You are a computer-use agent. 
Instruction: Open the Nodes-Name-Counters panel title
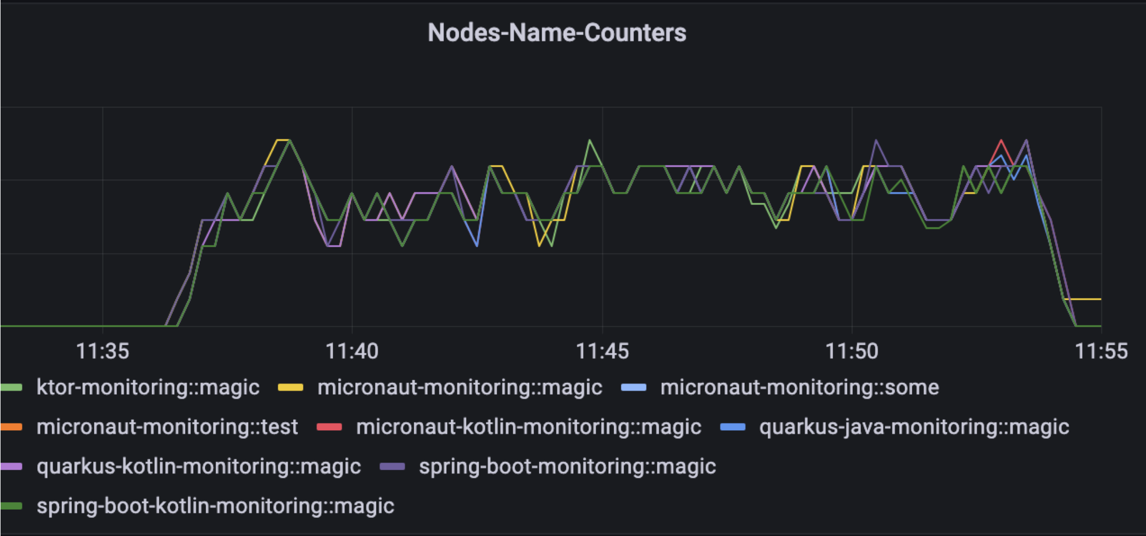tap(557, 33)
